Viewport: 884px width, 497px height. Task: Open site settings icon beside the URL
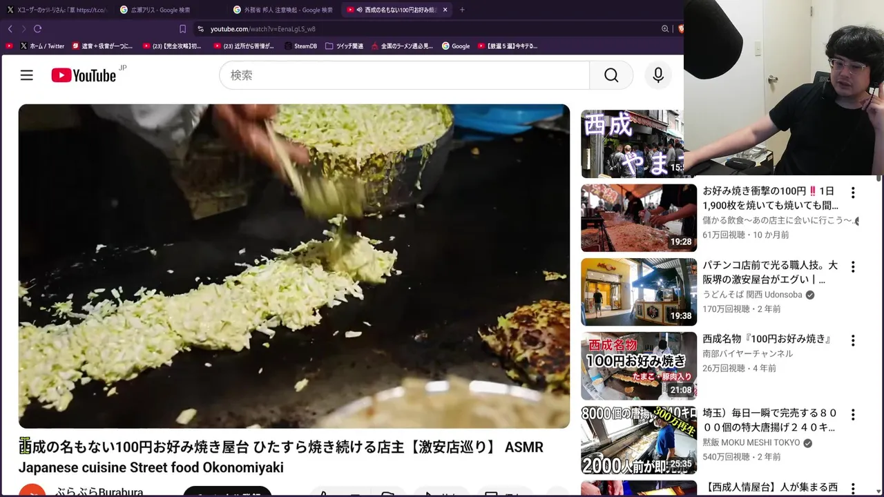coord(200,29)
